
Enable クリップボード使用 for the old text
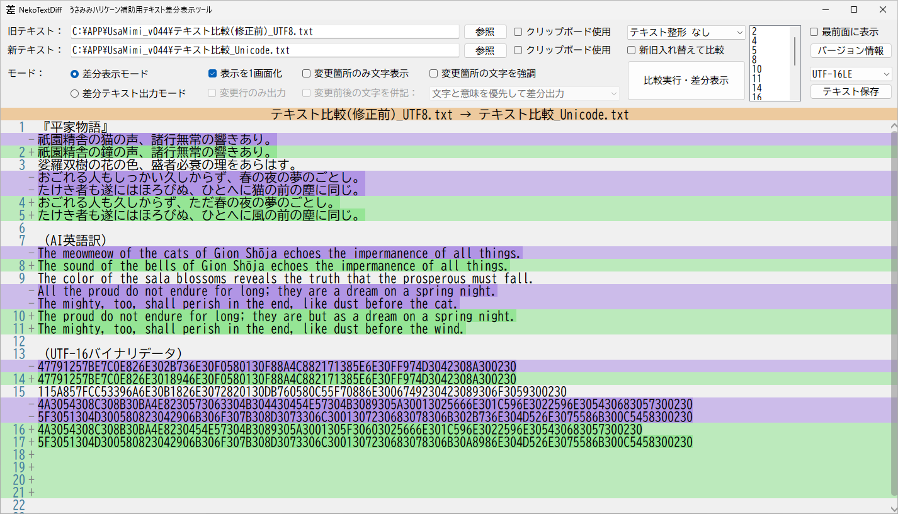[517, 31]
